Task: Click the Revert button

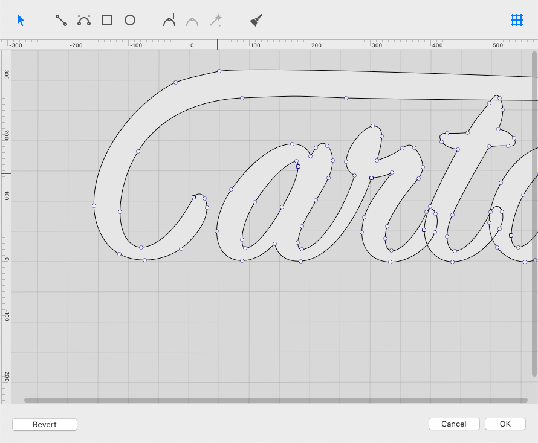Action: 45,424
